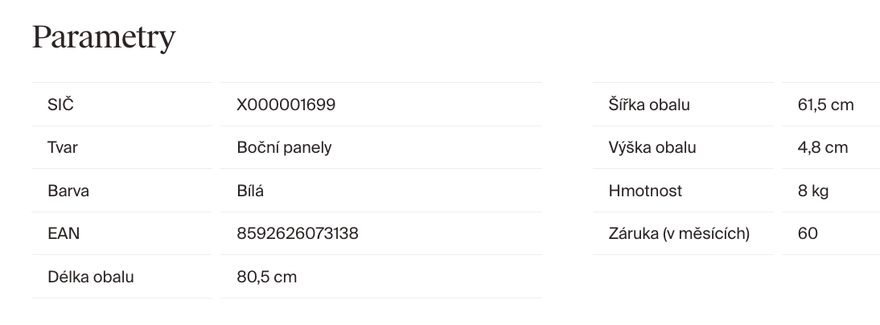Select the 80,5 cm length value
880x325 pixels.
[x=266, y=278]
